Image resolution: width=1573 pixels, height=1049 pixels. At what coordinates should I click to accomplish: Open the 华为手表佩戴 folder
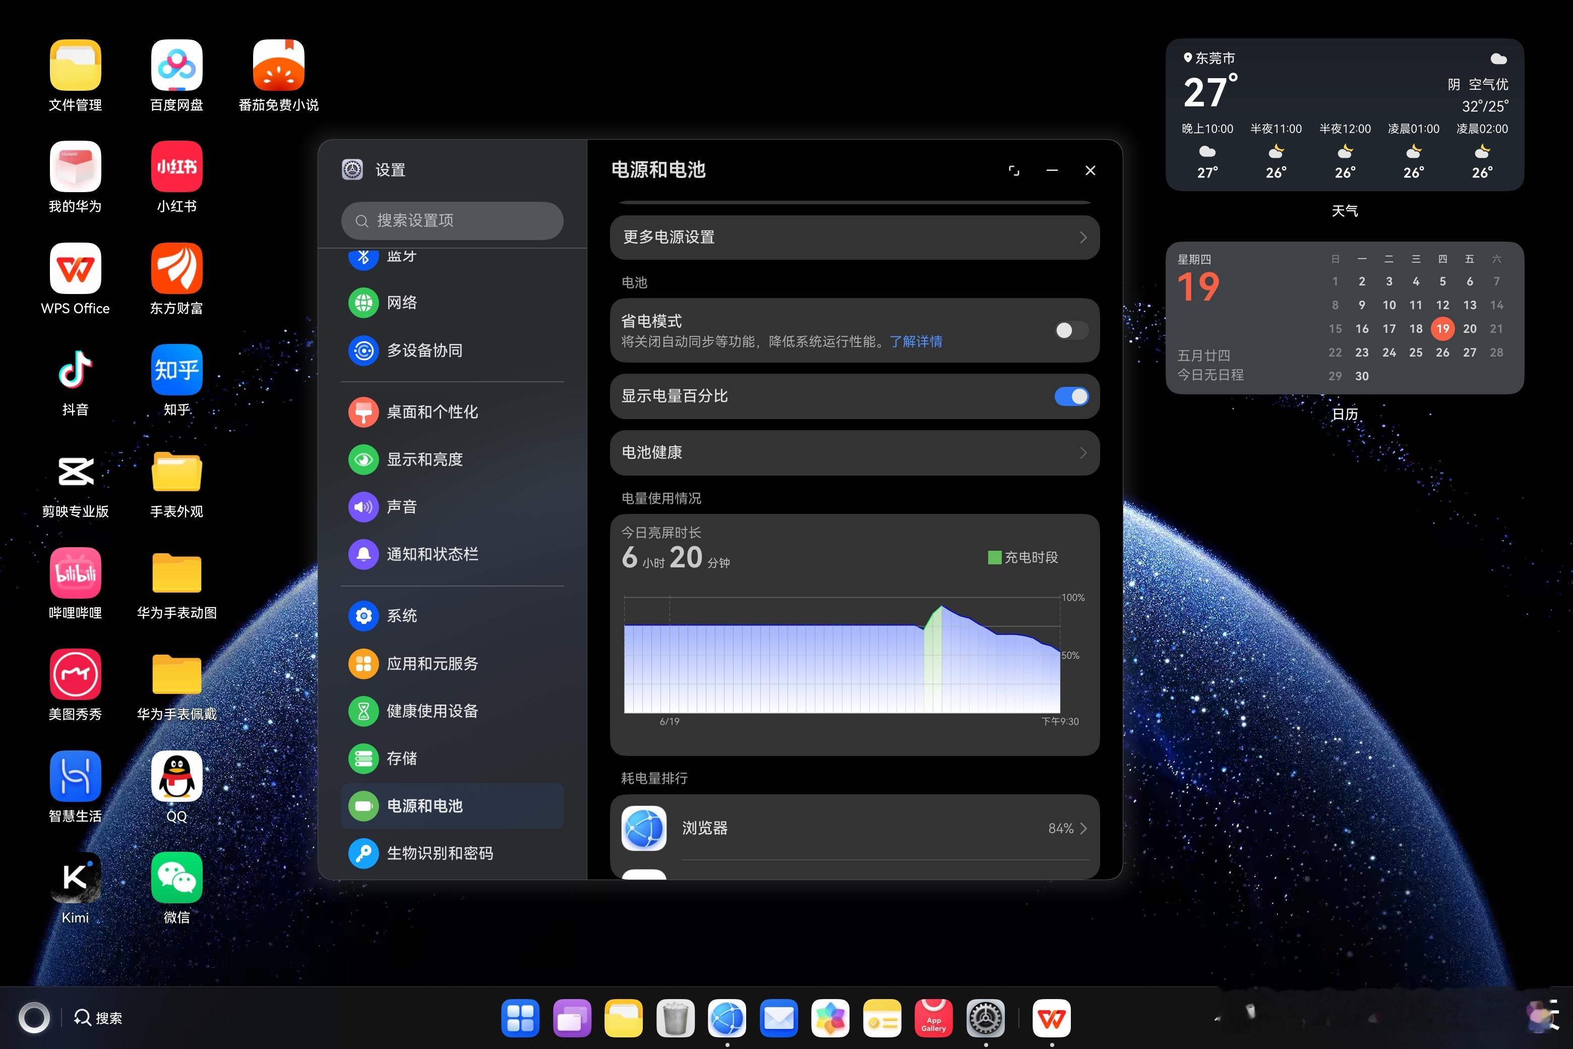tap(176, 674)
